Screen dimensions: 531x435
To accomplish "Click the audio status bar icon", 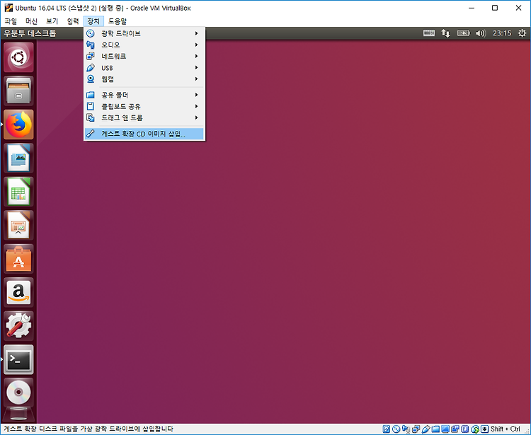I will point(406,429).
